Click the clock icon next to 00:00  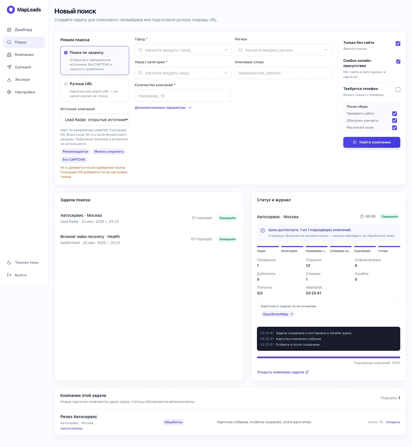tap(362, 216)
